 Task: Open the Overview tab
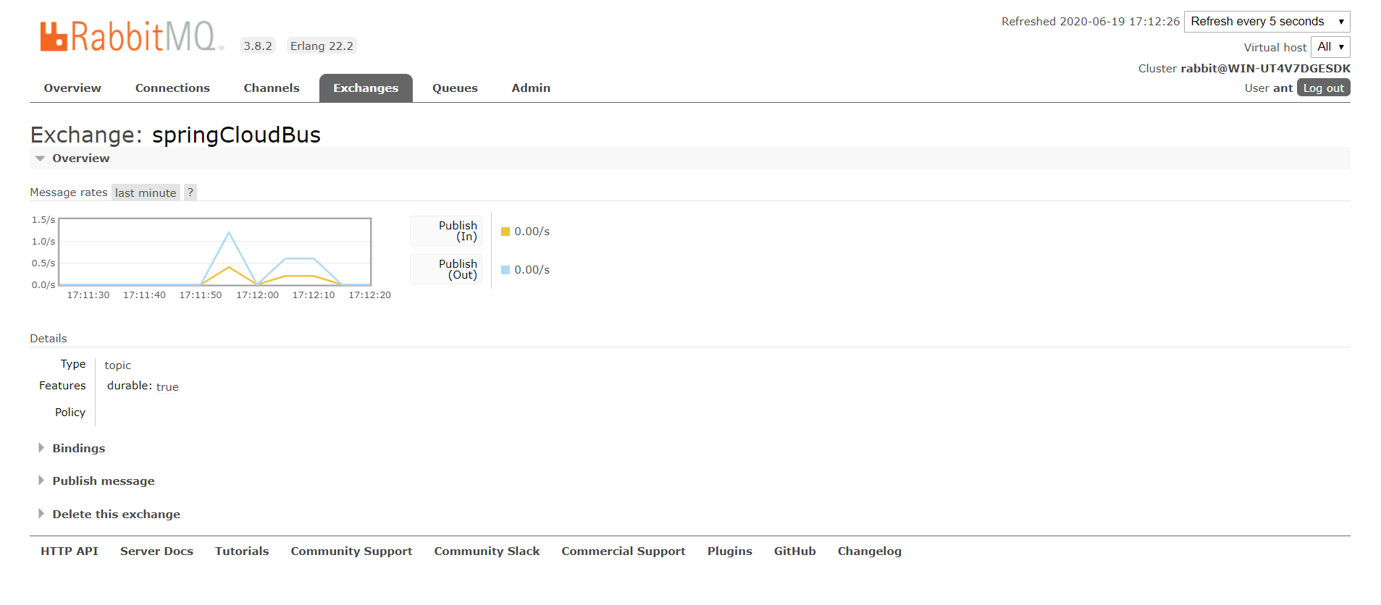tap(72, 88)
